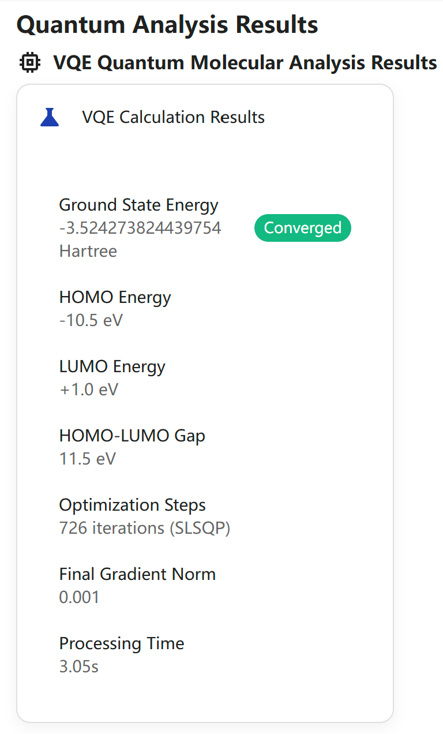Click the Ground State Energy label

click(x=138, y=205)
